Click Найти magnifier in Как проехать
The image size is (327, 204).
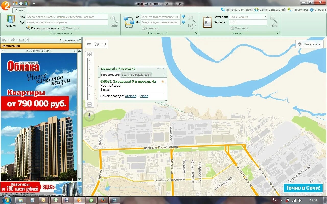point(192,21)
